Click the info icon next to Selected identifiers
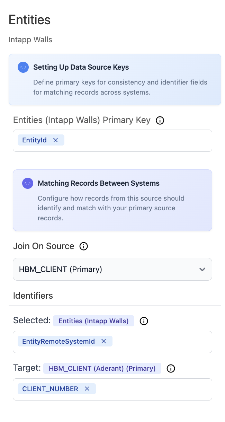The image size is (225, 422). click(144, 321)
